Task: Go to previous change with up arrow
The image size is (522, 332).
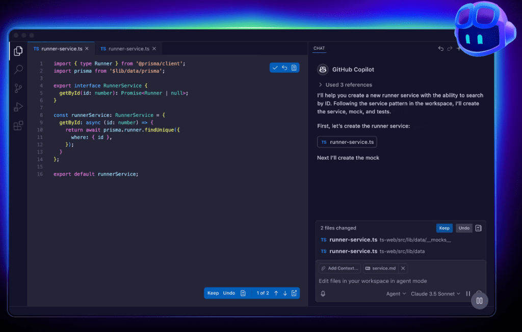Action: coord(276,293)
